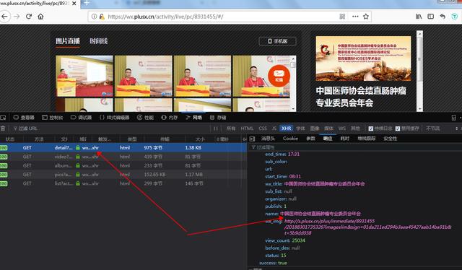Open the 消息头 headers detail tab
This screenshot has height=270, width=462.
(x=268, y=139)
